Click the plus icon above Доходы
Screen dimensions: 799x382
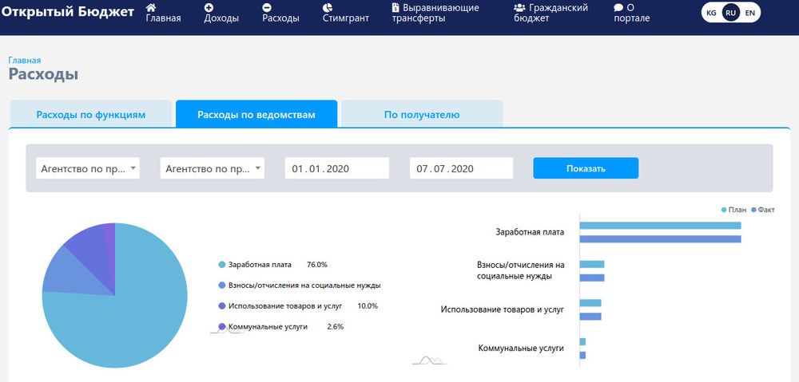209,7
